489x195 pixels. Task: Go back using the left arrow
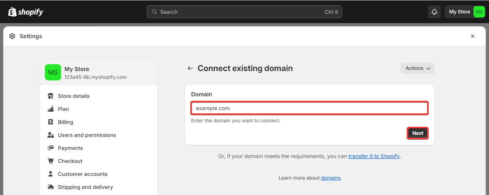point(190,68)
